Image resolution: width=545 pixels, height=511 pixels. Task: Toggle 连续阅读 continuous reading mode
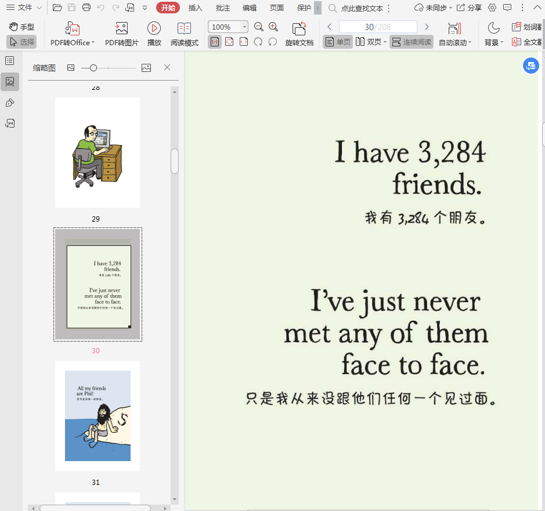tap(412, 42)
